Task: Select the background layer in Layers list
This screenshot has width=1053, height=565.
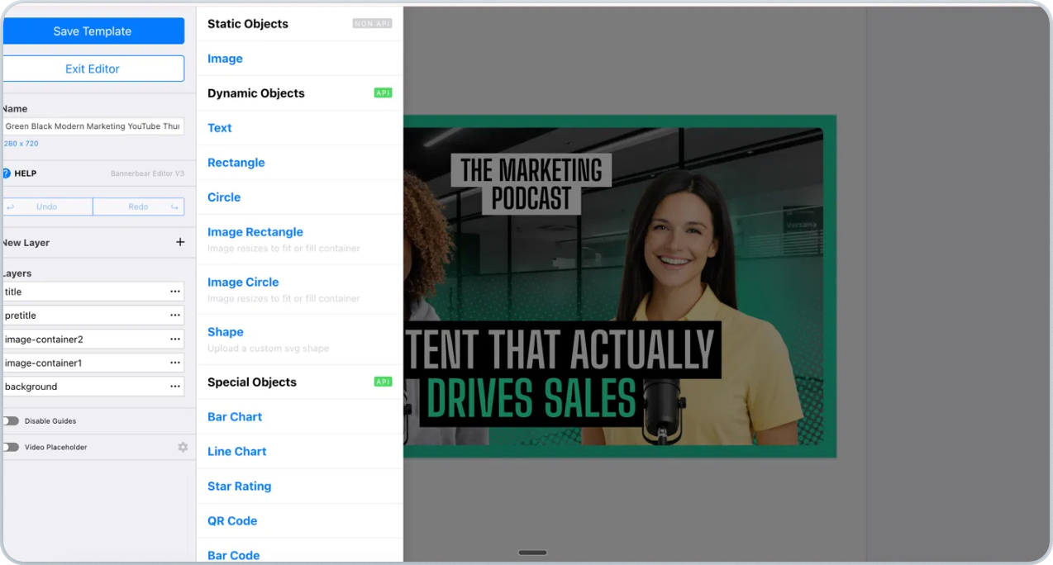Action: pos(83,387)
